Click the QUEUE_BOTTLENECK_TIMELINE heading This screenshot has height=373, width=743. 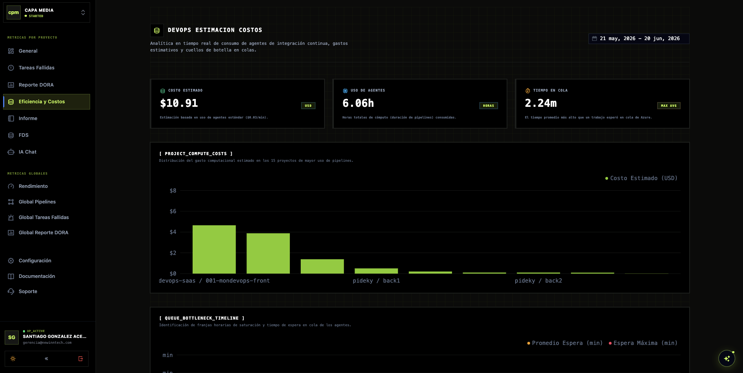[202, 318]
